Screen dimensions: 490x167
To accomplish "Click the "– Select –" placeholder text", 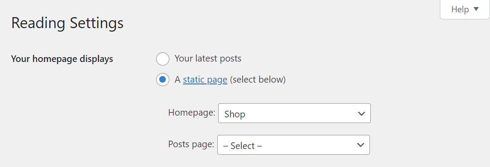I will click(x=242, y=146).
